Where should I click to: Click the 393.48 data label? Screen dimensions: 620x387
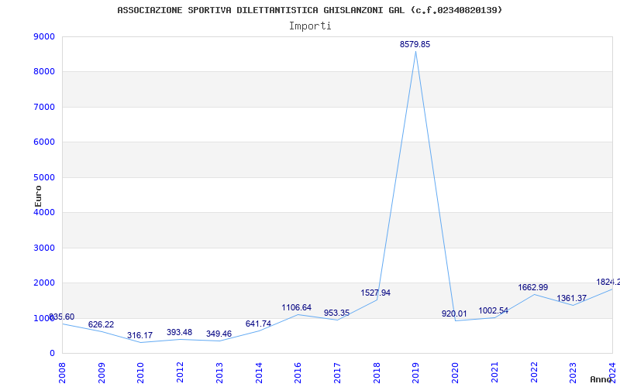(179, 332)
